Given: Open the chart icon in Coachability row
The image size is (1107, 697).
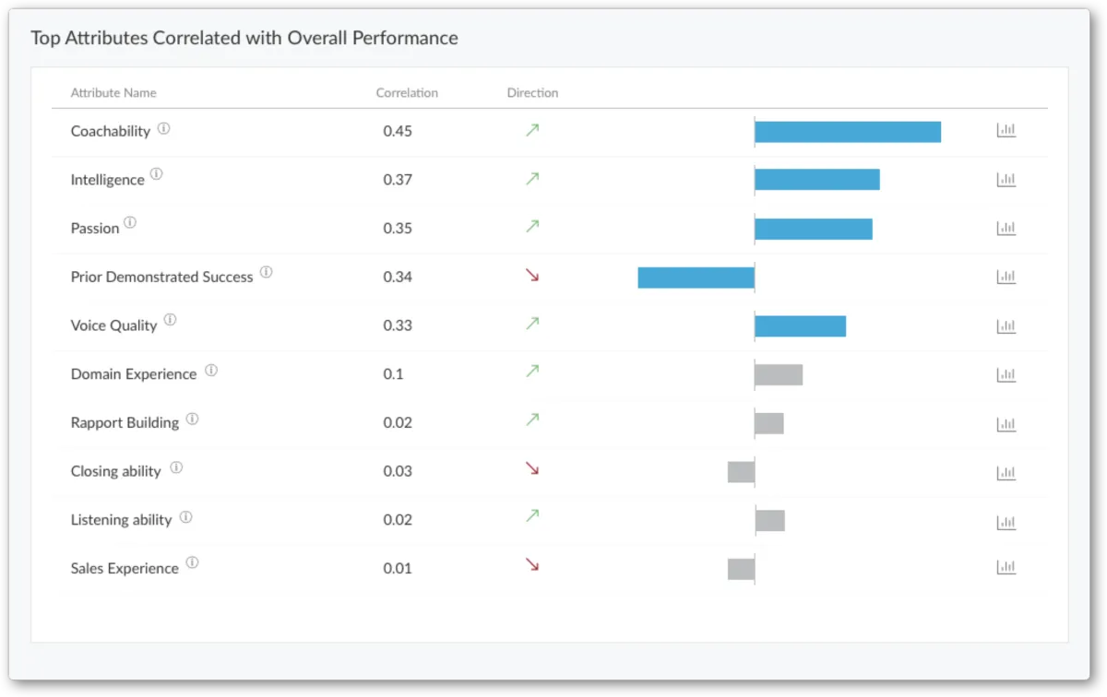Looking at the screenshot, I should coord(1006,131).
